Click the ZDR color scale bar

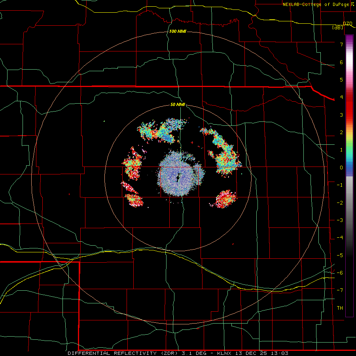tap(349, 176)
